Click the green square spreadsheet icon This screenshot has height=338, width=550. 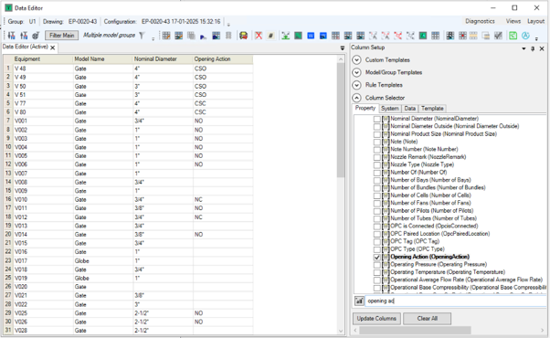coord(298,36)
